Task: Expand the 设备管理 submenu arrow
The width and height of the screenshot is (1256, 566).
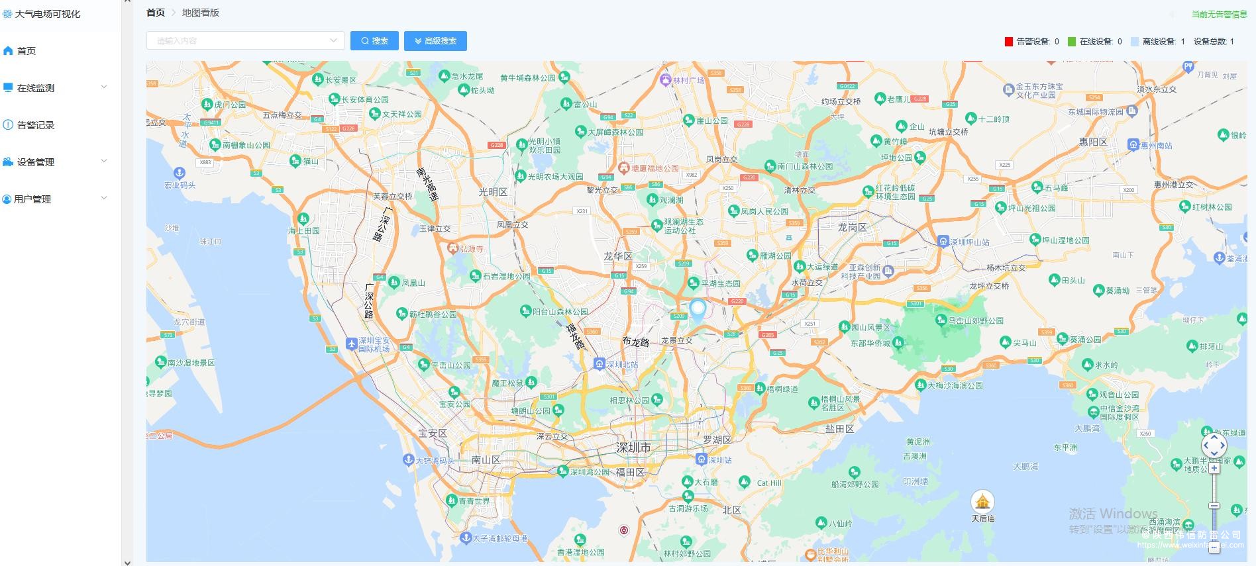Action: [x=104, y=161]
